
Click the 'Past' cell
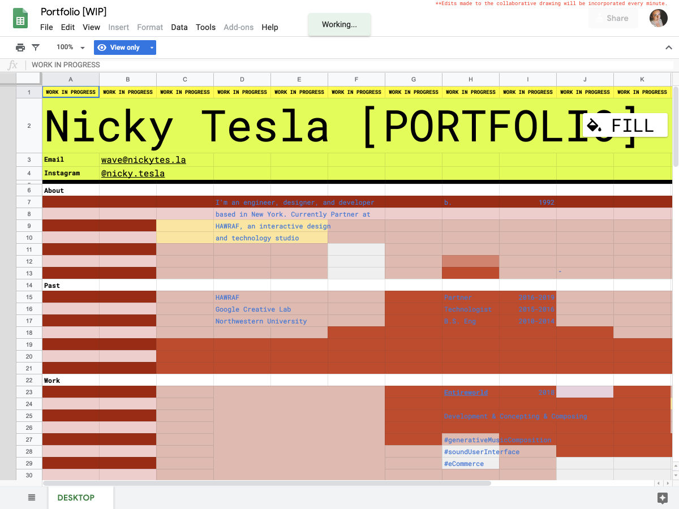[x=71, y=286]
